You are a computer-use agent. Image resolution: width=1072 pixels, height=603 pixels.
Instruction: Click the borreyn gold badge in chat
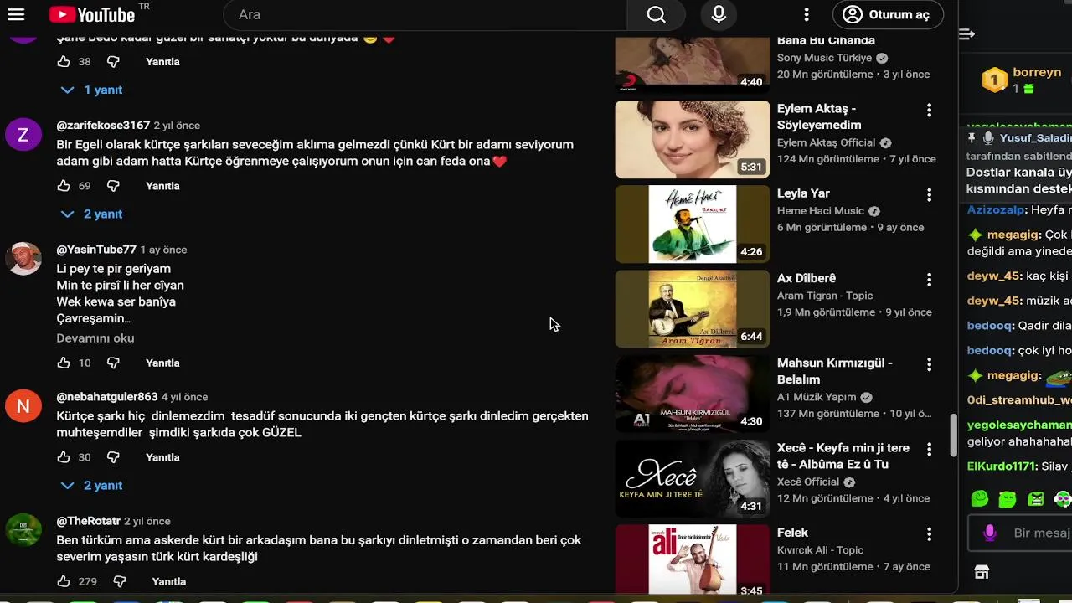[994, 80]
